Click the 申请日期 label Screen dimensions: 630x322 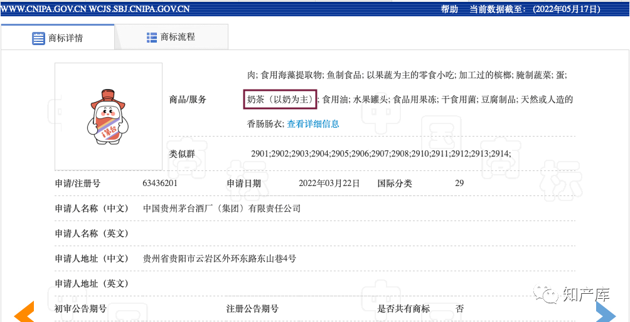click(x=244, y=184)
